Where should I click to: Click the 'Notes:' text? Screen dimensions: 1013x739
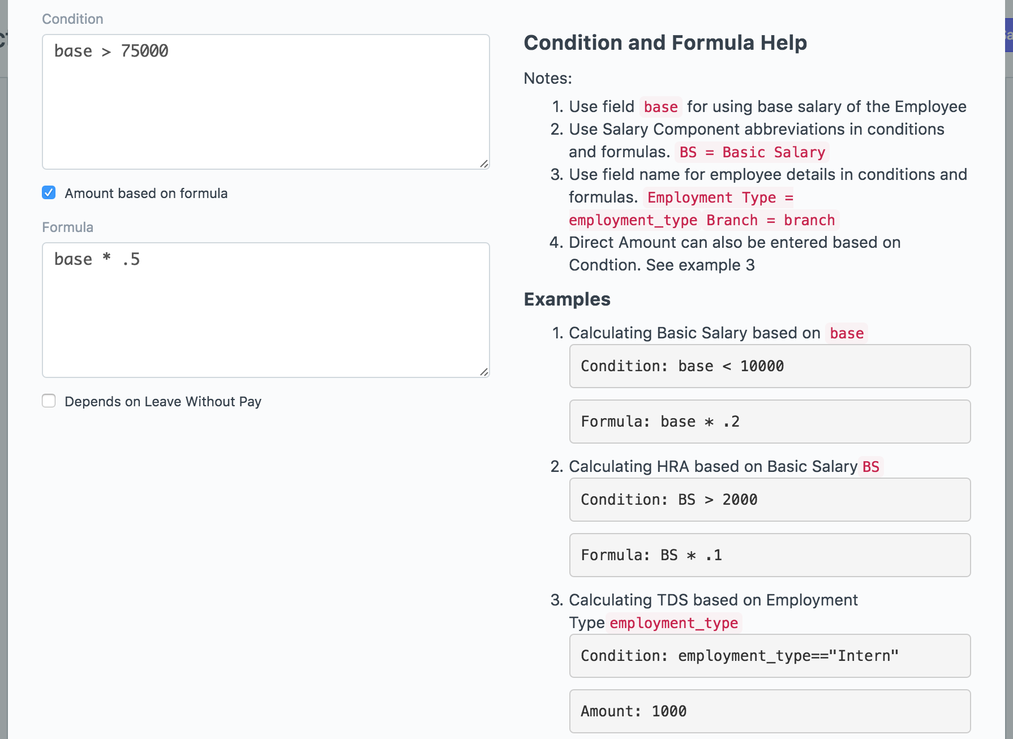(548, 78)
